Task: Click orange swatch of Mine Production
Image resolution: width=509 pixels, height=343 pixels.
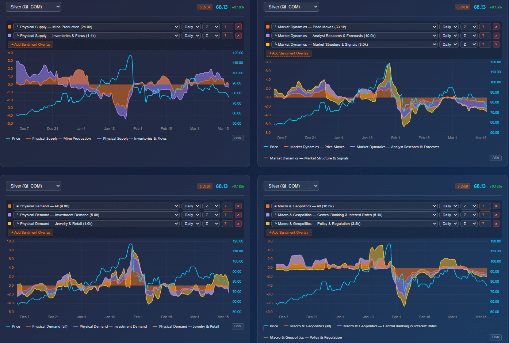Action: [x=9, y=27]
